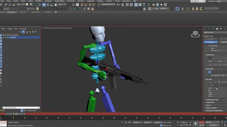Open the Create tab plus icon

click(205, 29)
